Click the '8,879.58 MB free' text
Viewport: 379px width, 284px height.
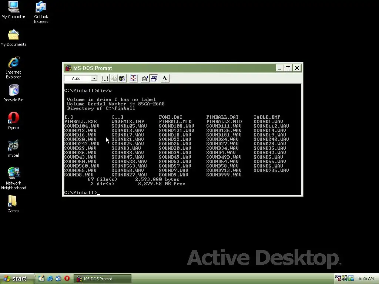tap(162, 184)
